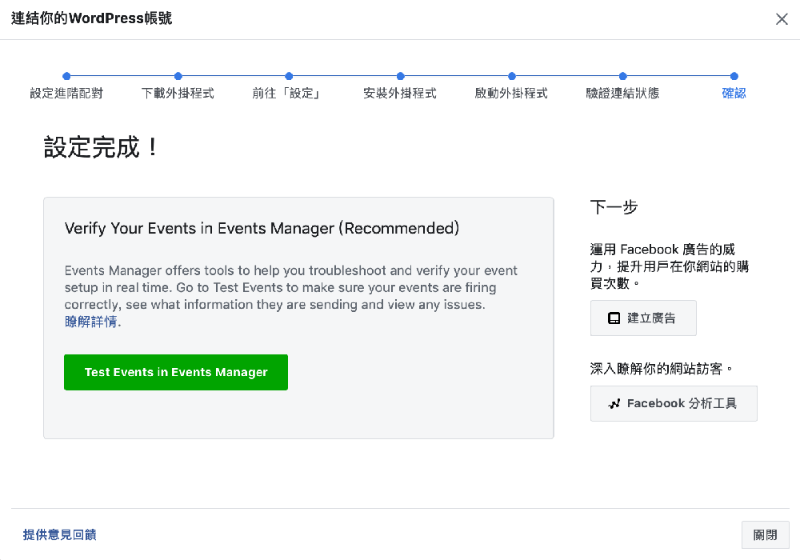Open the 瞭解詳情 link

click(x=91, y=322)
